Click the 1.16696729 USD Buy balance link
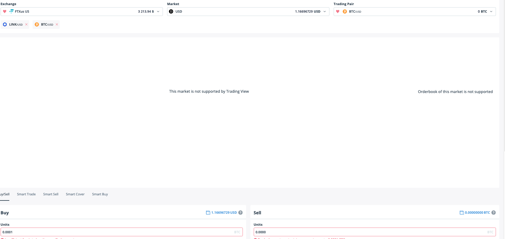 point(224,213)
